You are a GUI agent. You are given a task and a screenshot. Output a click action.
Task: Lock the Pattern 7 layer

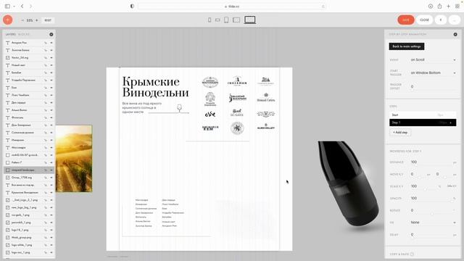pyautogui.click(x=46, y=162)
